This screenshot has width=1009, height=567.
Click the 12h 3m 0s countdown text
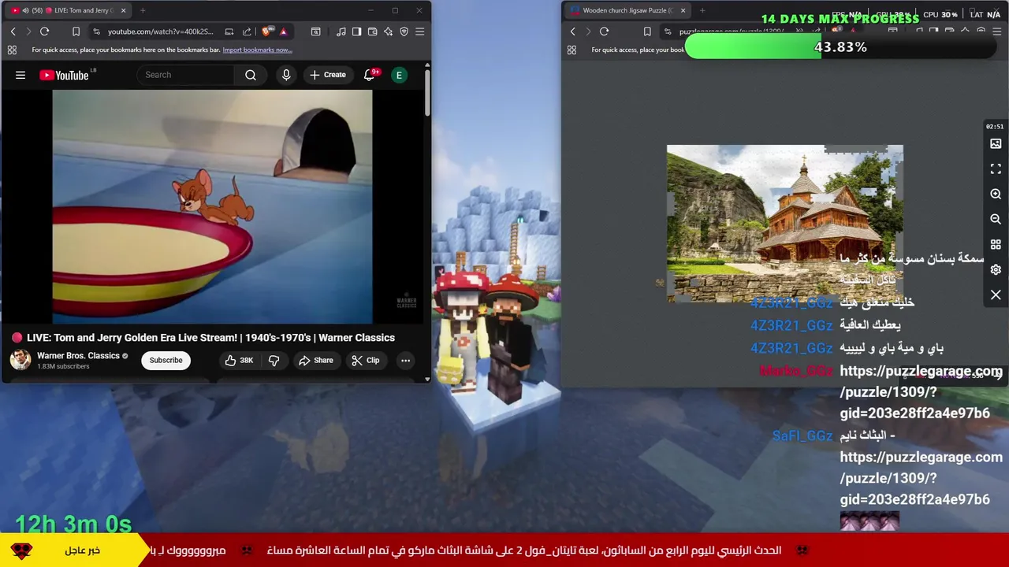[x=73, y=524]
